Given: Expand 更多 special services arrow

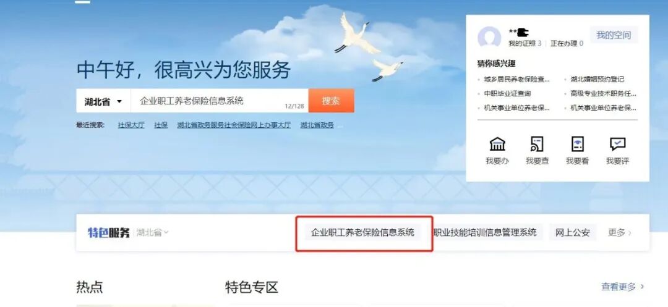Looking at the screenshot, I should (x=619, y=233).
